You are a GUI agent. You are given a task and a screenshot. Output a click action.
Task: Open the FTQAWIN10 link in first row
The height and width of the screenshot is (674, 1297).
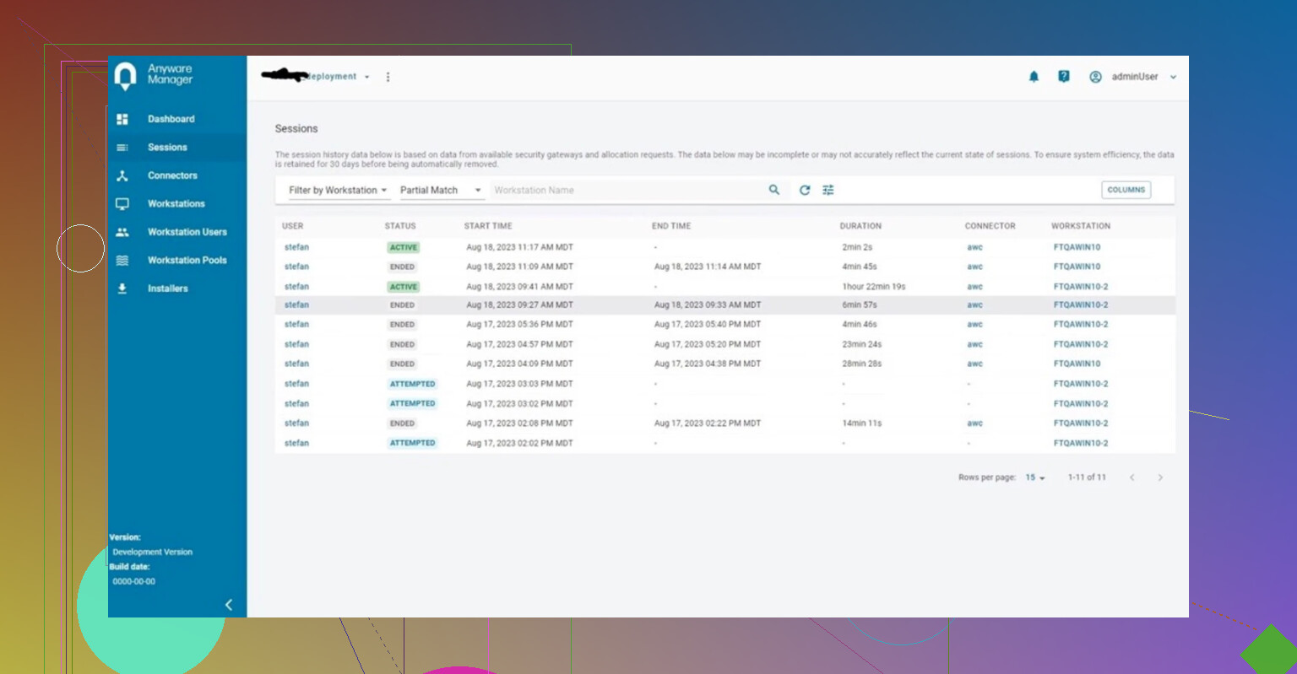(x=1077, y=248)
